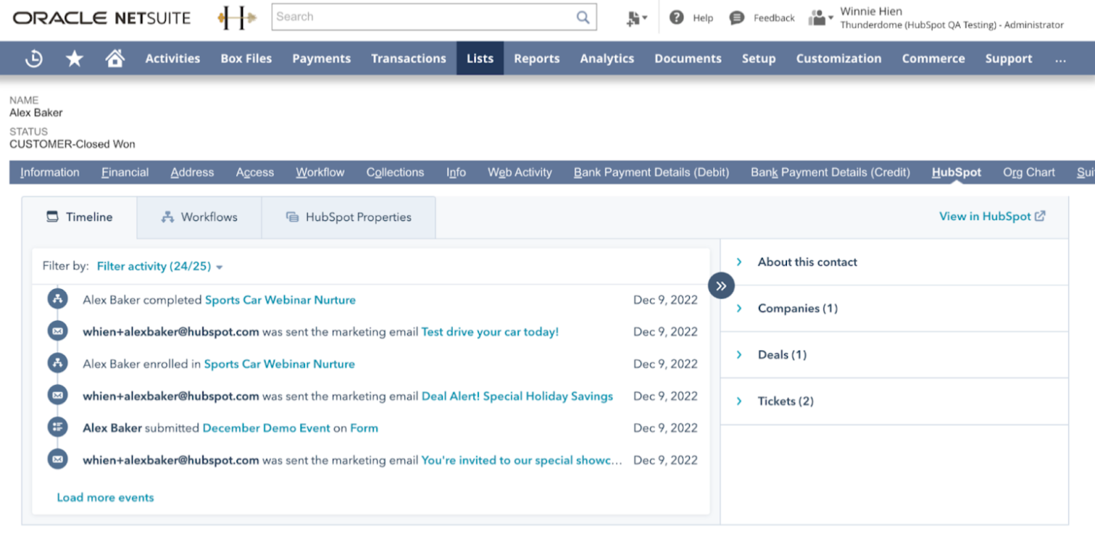Click Load more events link

(x=105, y=497)
